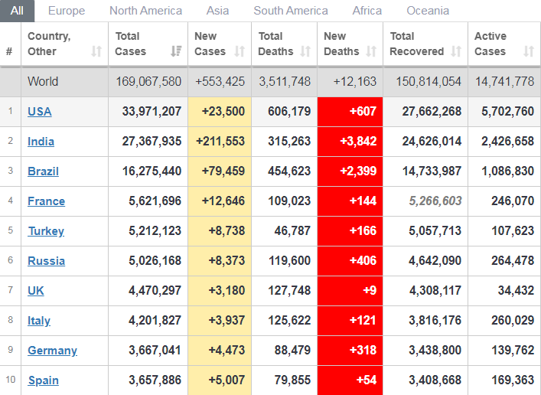Click Germany new deaths +318 cell

(x=350, y=351)
